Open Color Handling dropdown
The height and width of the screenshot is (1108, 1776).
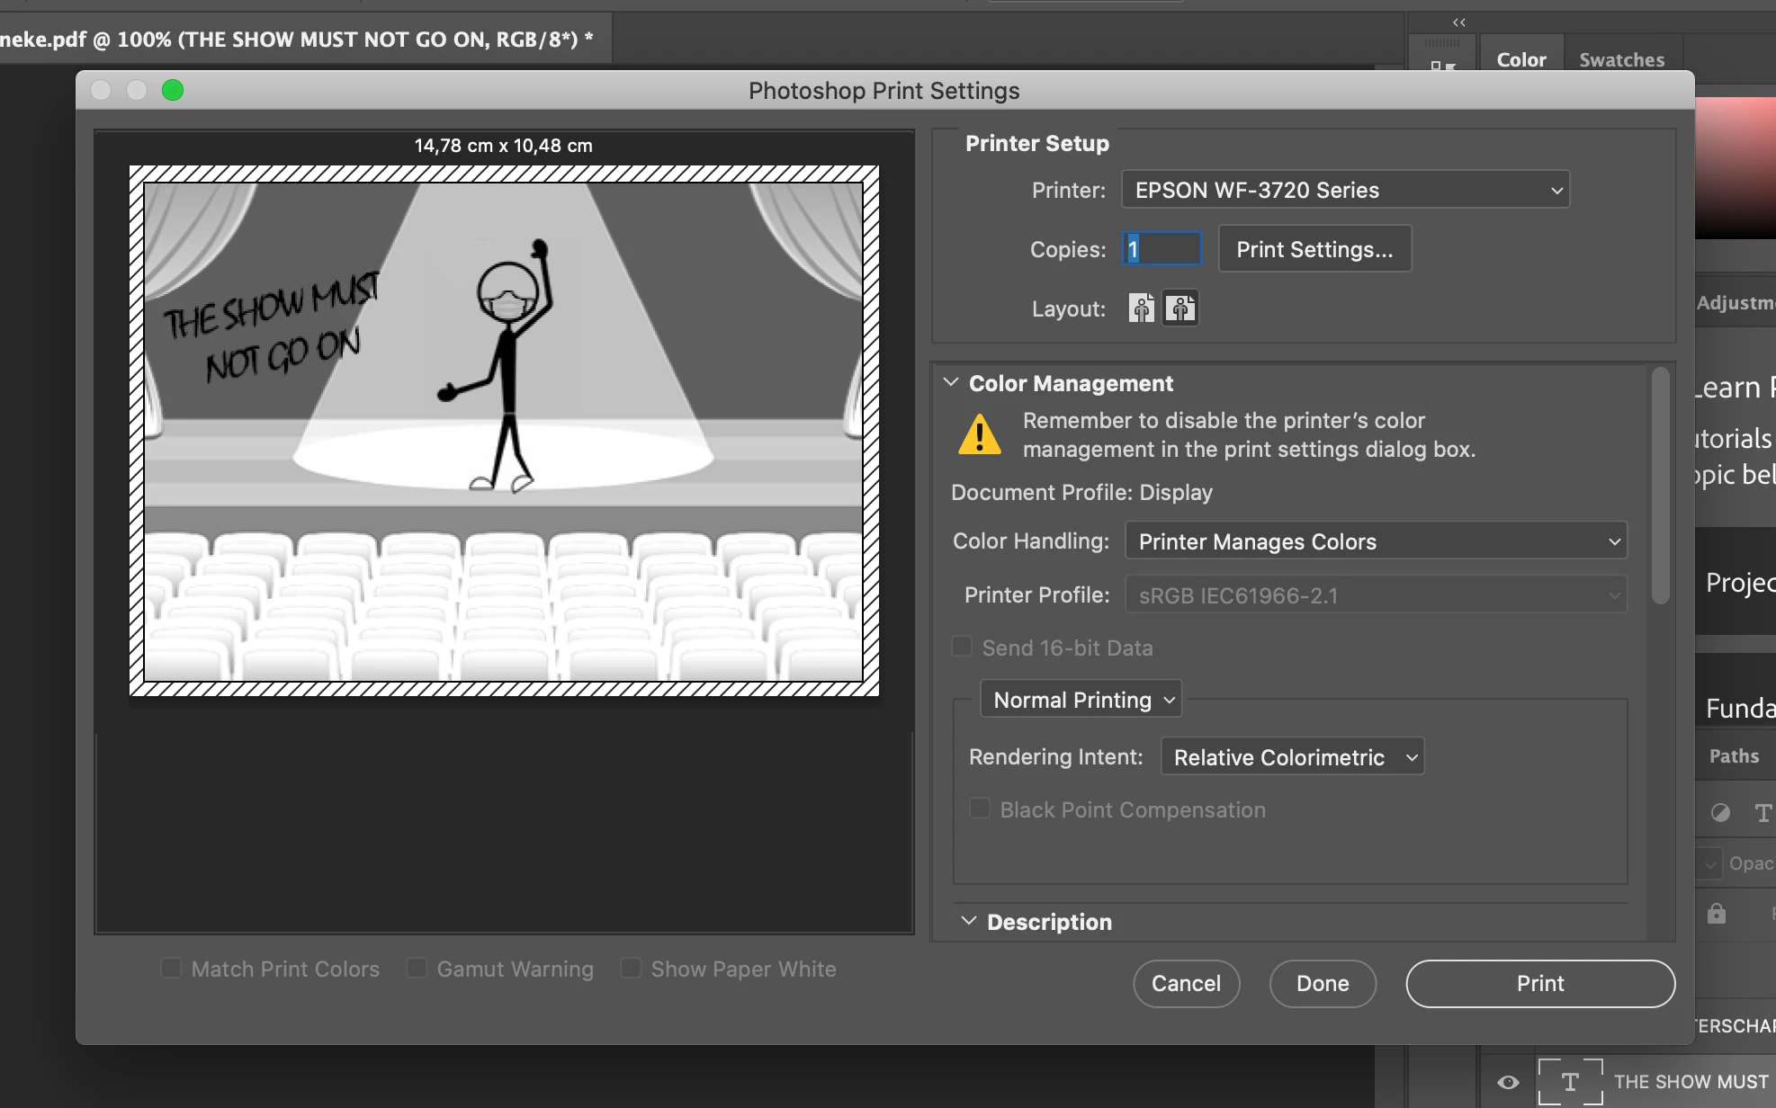pyautogui.click(x=1376, y=541)
